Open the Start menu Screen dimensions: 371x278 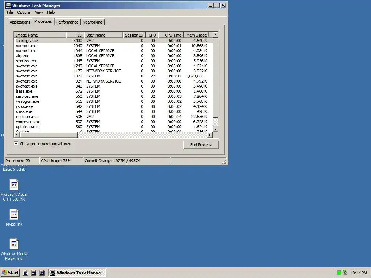pyautogui.click(x=10, y=273)
